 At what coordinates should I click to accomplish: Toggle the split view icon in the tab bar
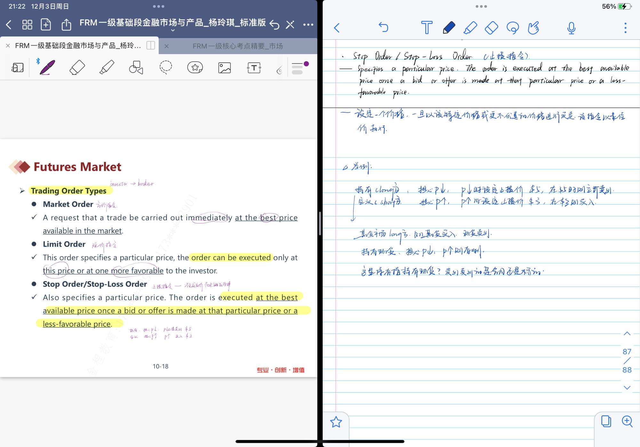(x=151, y=45)
